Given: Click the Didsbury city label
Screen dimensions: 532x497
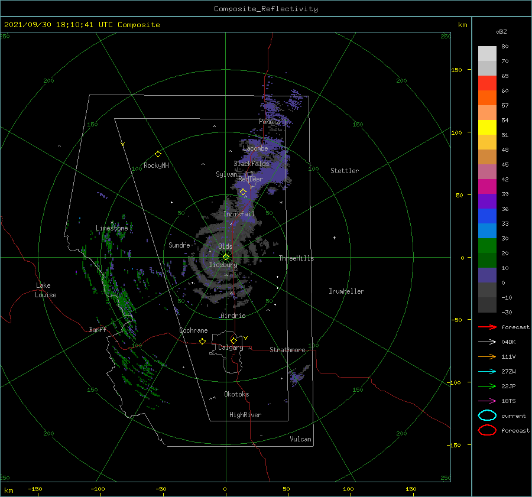Looking at the screenshot, I should point(223,265).
